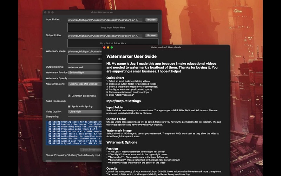Click the Watermark Image heading in the guide
Image resolution: width=281 pixels, height=176 pixels.
coord(119,131)
